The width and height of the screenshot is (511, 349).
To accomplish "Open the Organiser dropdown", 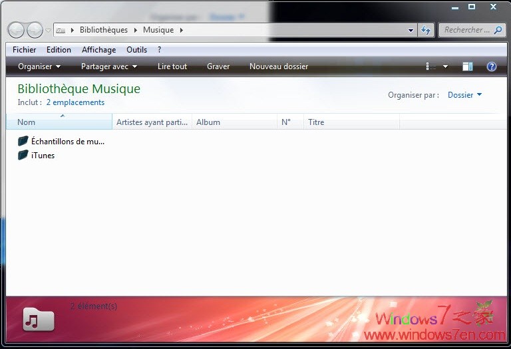I will pos(39,66).
